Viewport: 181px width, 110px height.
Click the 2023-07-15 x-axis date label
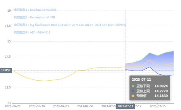coord(157,106)
